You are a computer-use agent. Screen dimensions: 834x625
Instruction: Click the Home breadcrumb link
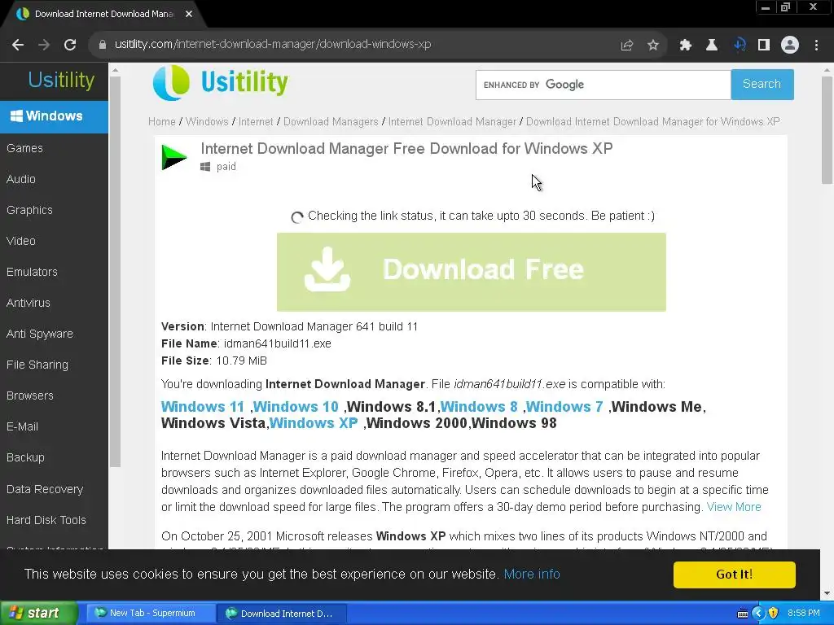pos(162,122)
